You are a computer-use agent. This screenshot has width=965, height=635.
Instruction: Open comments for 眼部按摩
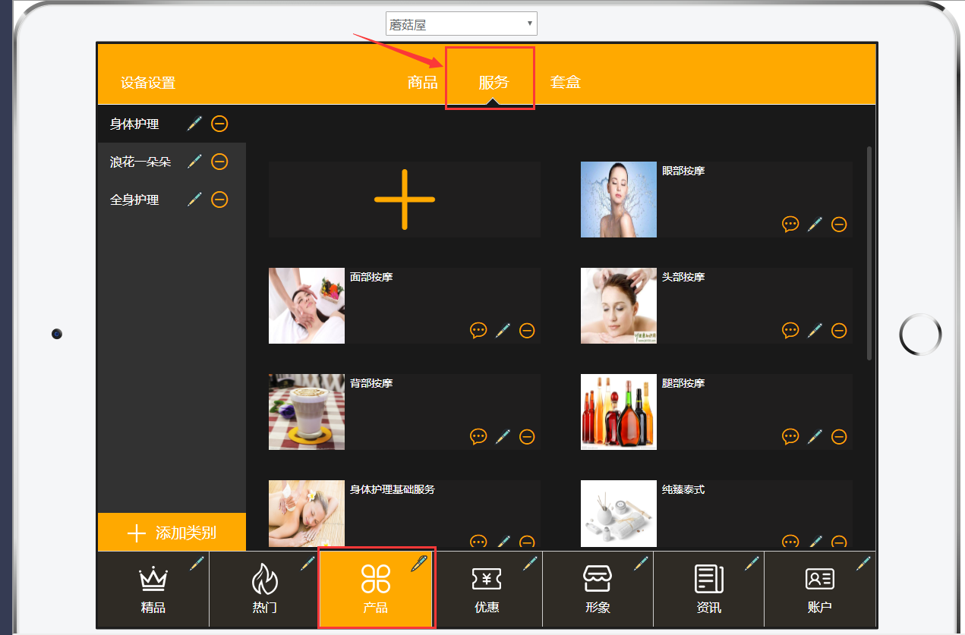coord(790,224)
